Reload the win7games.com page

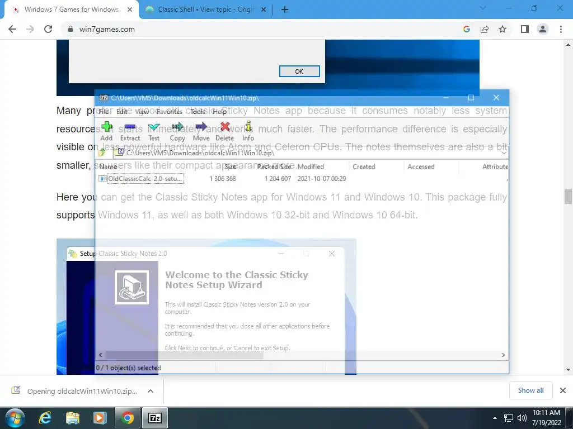tap(48, 29)
